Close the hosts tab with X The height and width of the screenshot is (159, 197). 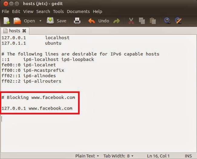coord(24,31)
